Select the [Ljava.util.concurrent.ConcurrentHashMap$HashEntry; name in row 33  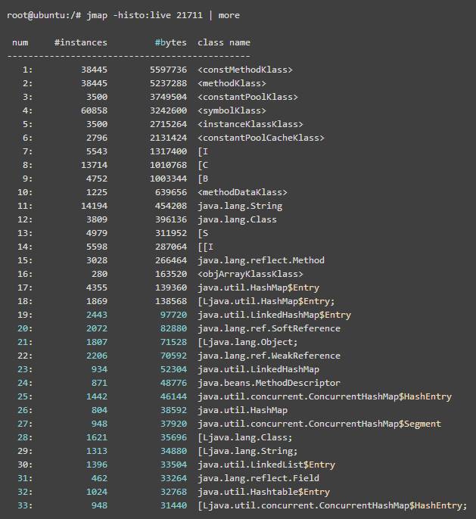pyautogui.click(x=332, y=505)
